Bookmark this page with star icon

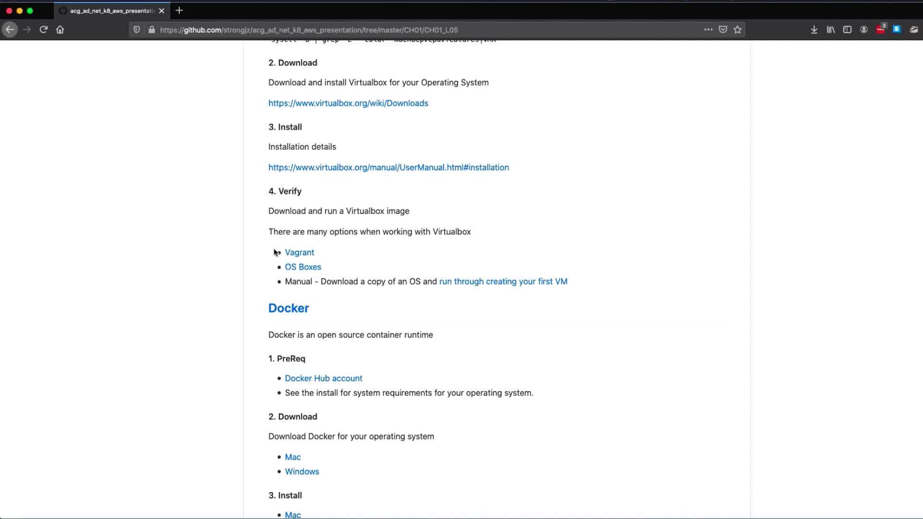point(737,30)
